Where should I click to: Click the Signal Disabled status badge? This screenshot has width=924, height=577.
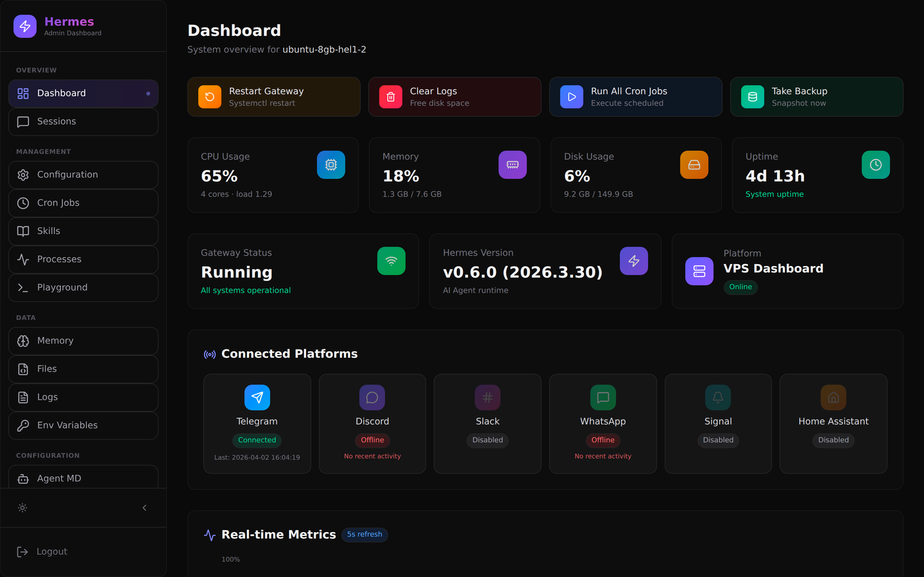[718, 440]
